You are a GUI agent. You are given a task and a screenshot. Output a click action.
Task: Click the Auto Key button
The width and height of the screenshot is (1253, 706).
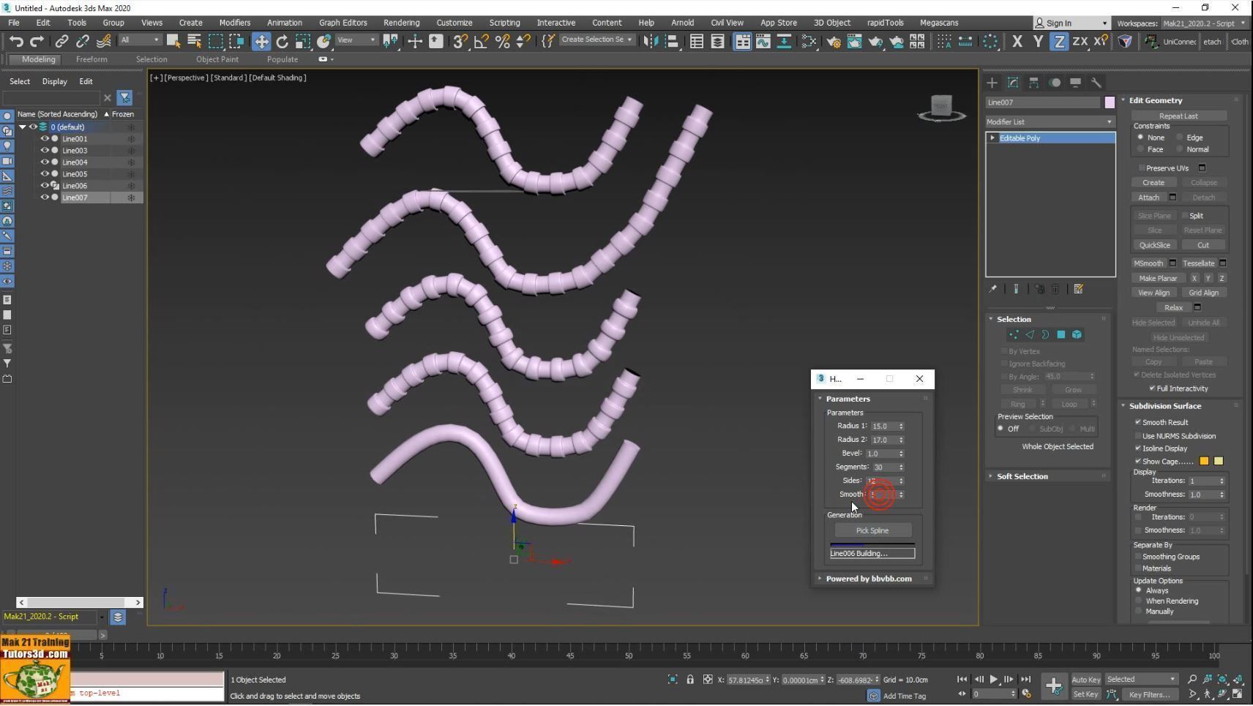(x=1085, y=680)
